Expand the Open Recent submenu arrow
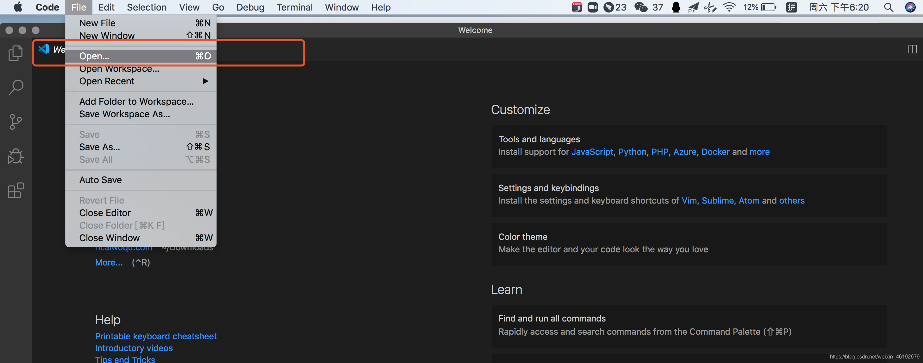Screen dimensions: 923x363 (205, 81)
